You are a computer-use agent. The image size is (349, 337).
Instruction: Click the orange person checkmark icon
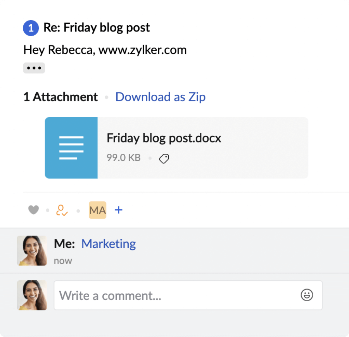62,210
